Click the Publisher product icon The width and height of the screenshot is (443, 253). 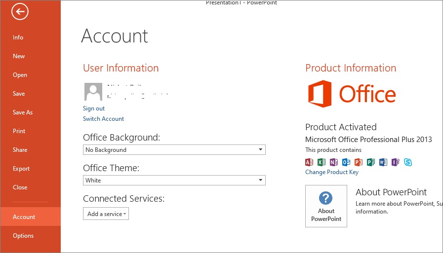[x=371, y=162]
